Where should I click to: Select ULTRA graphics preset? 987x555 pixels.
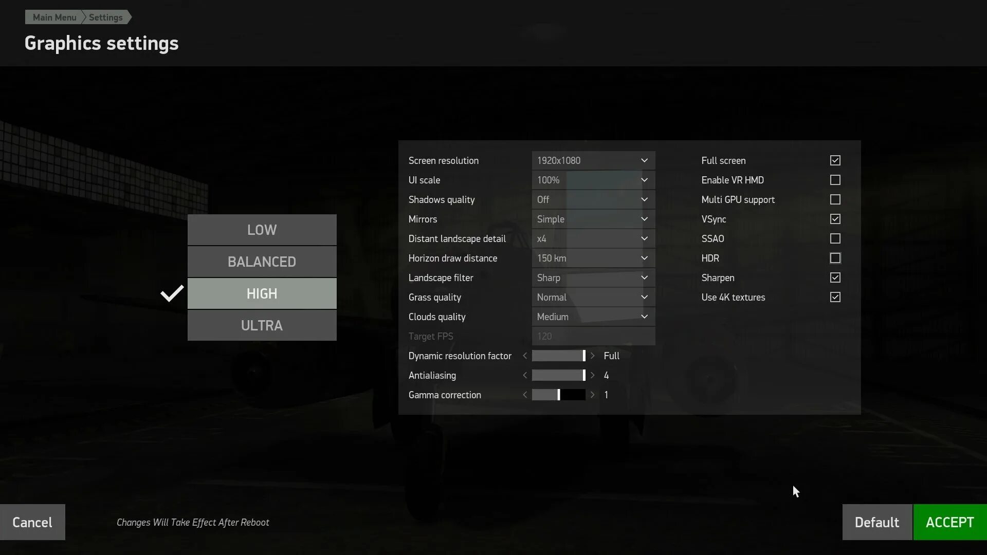click(262, 325)
